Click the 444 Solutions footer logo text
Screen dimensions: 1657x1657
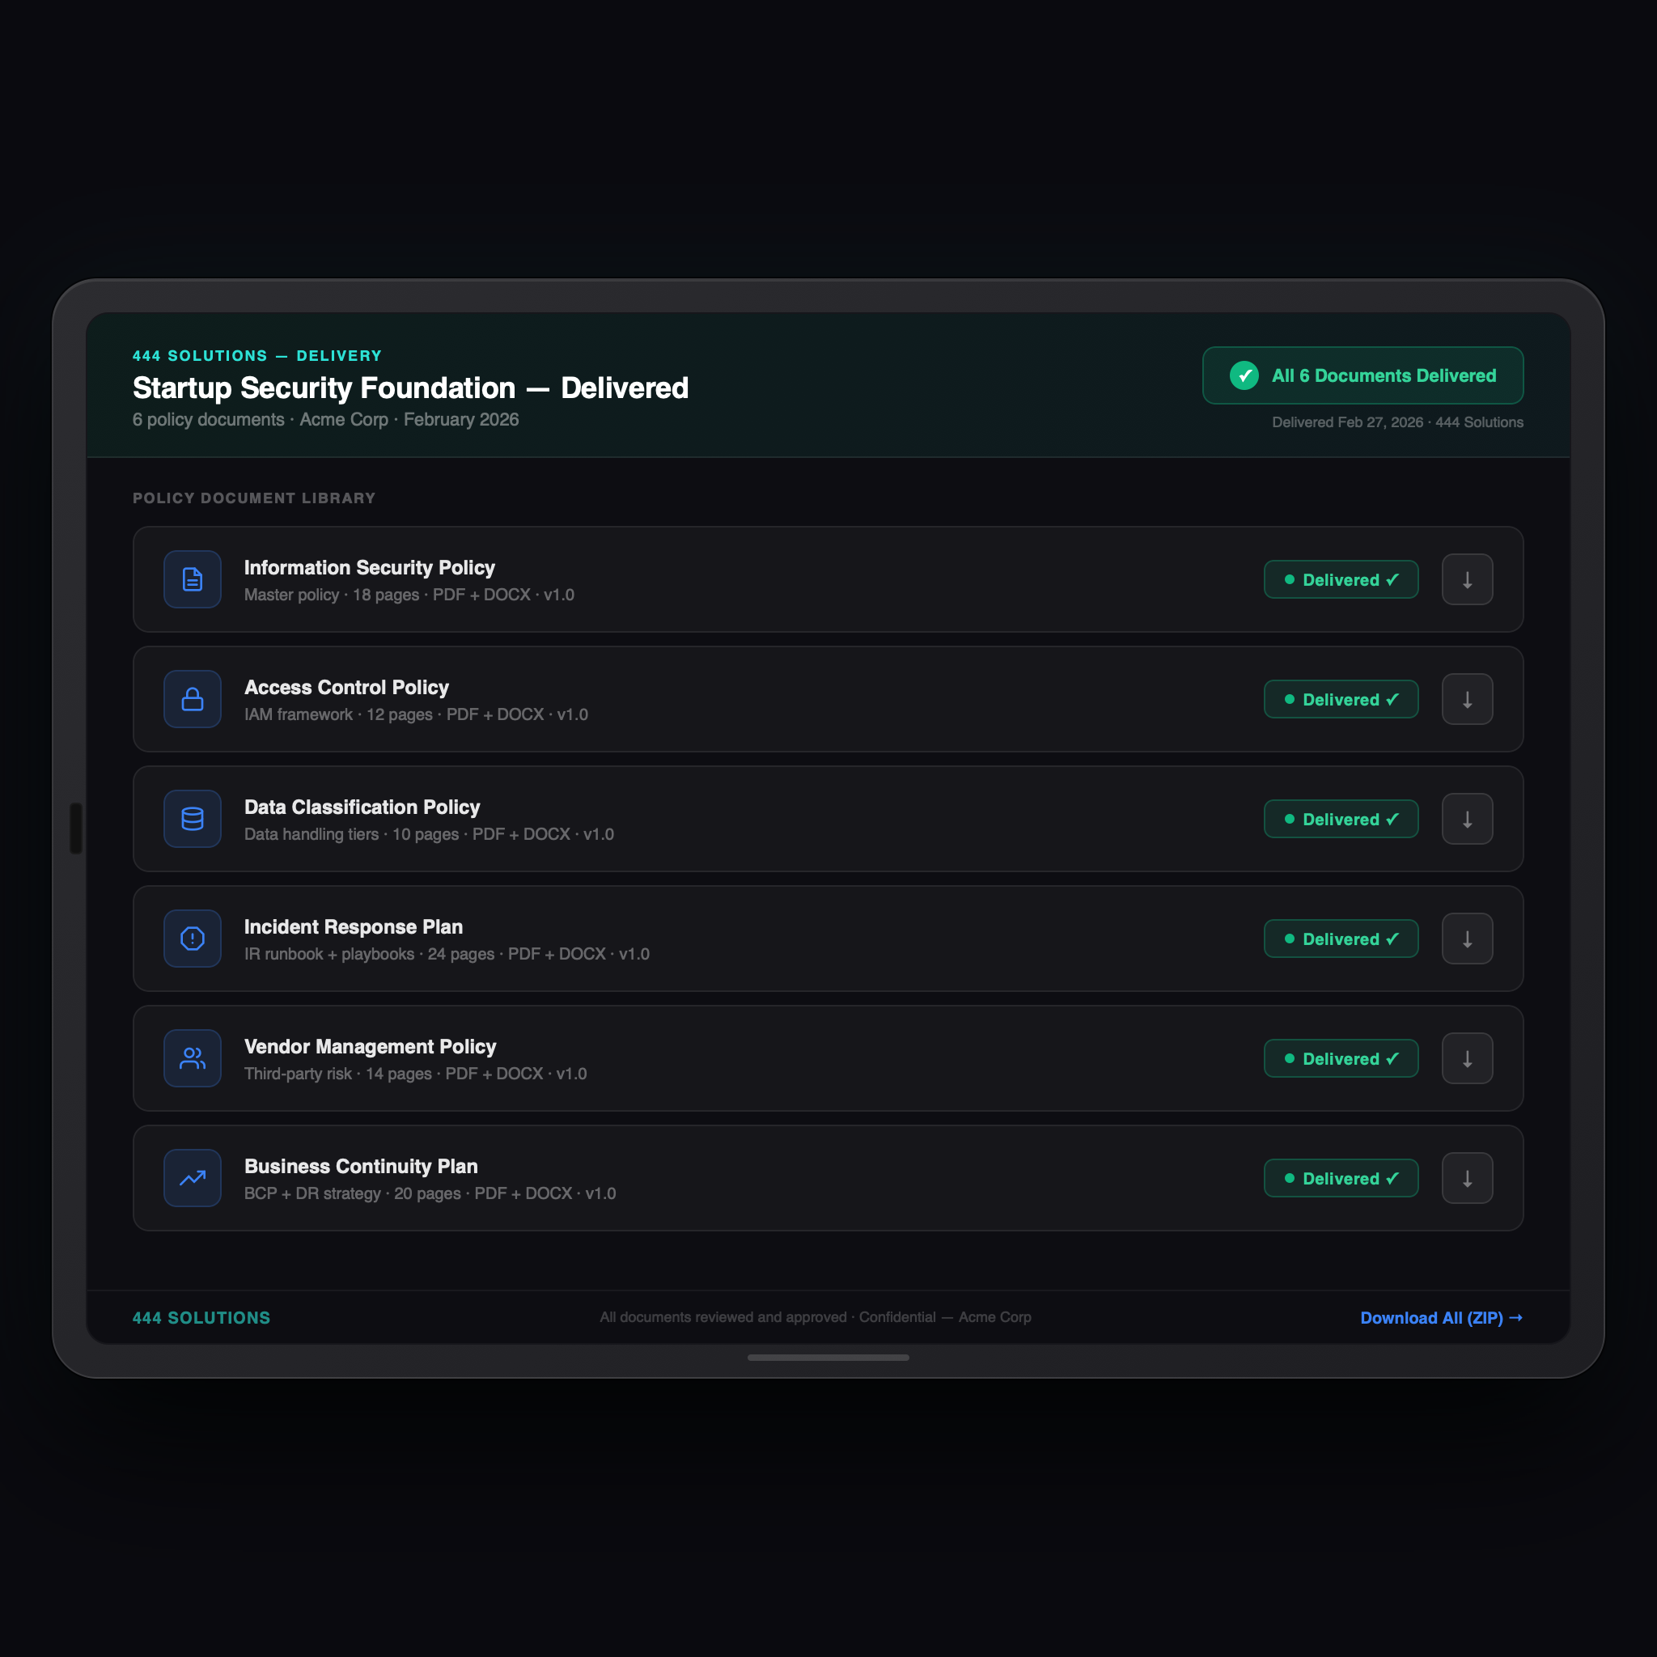click(201, 1317)
